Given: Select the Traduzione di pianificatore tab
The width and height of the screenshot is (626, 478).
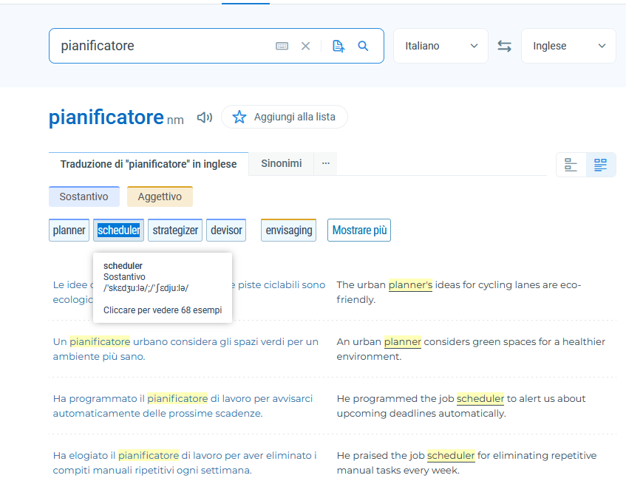Looking at the screenshot, I should click(149, 164).
